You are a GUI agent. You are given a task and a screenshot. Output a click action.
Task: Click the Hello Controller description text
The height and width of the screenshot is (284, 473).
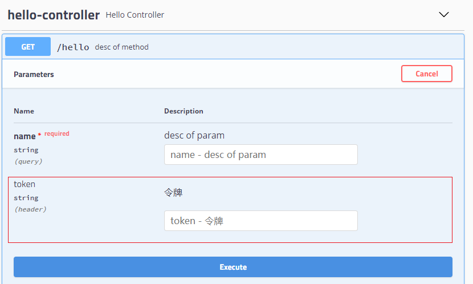coord(135,15)
